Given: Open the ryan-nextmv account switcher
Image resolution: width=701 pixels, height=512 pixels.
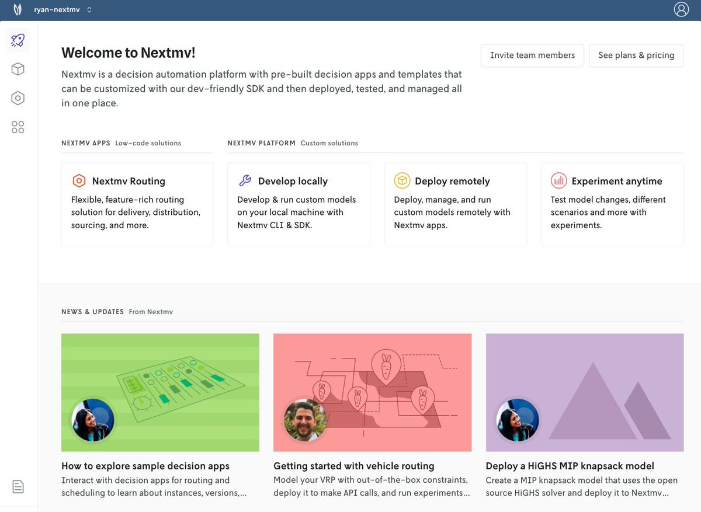Looking at the screenshot, I should point(63,10).
